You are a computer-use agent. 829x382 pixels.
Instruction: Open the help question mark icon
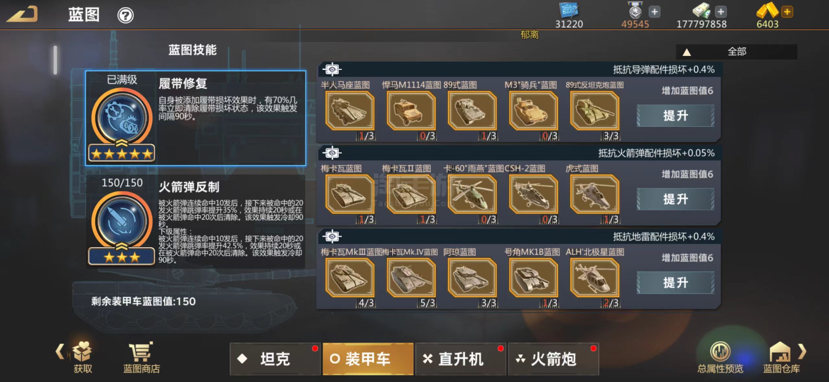point(125,15)
